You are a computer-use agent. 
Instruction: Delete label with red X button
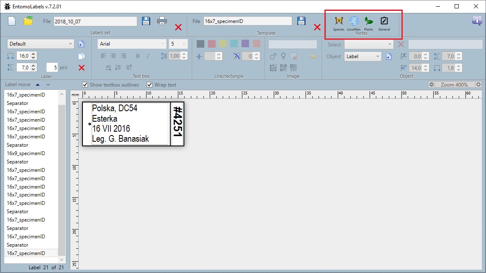[82, 68]
